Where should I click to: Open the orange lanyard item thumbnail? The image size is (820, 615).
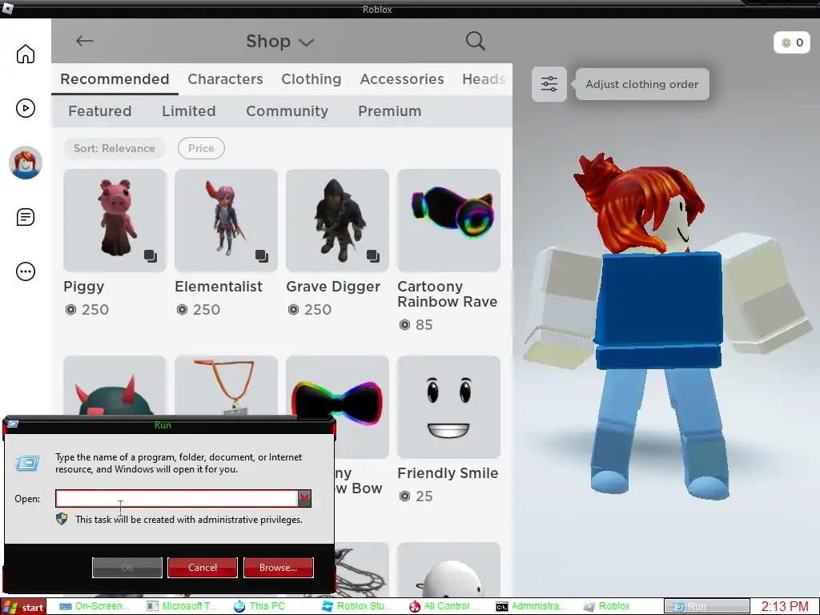(x=226, y=386)
